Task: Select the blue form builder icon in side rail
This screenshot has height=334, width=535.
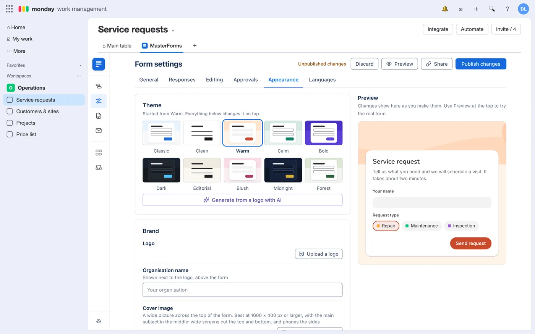Action: pyautogui.click(x=99, y=64)
